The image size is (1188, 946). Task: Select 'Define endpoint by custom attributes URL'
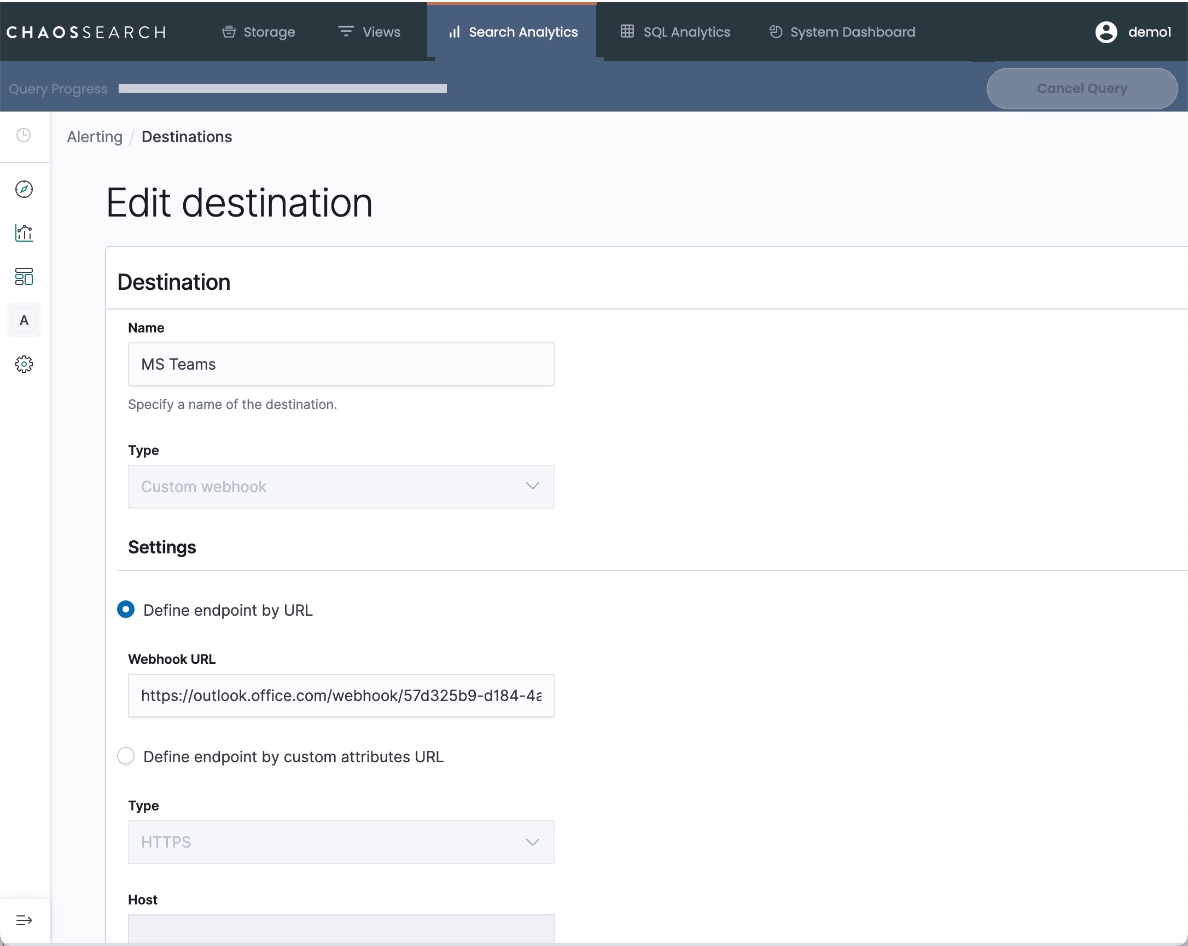click(126, 756)
